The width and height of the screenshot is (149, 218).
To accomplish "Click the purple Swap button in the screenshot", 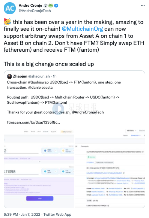I will (x=40, y=199).
